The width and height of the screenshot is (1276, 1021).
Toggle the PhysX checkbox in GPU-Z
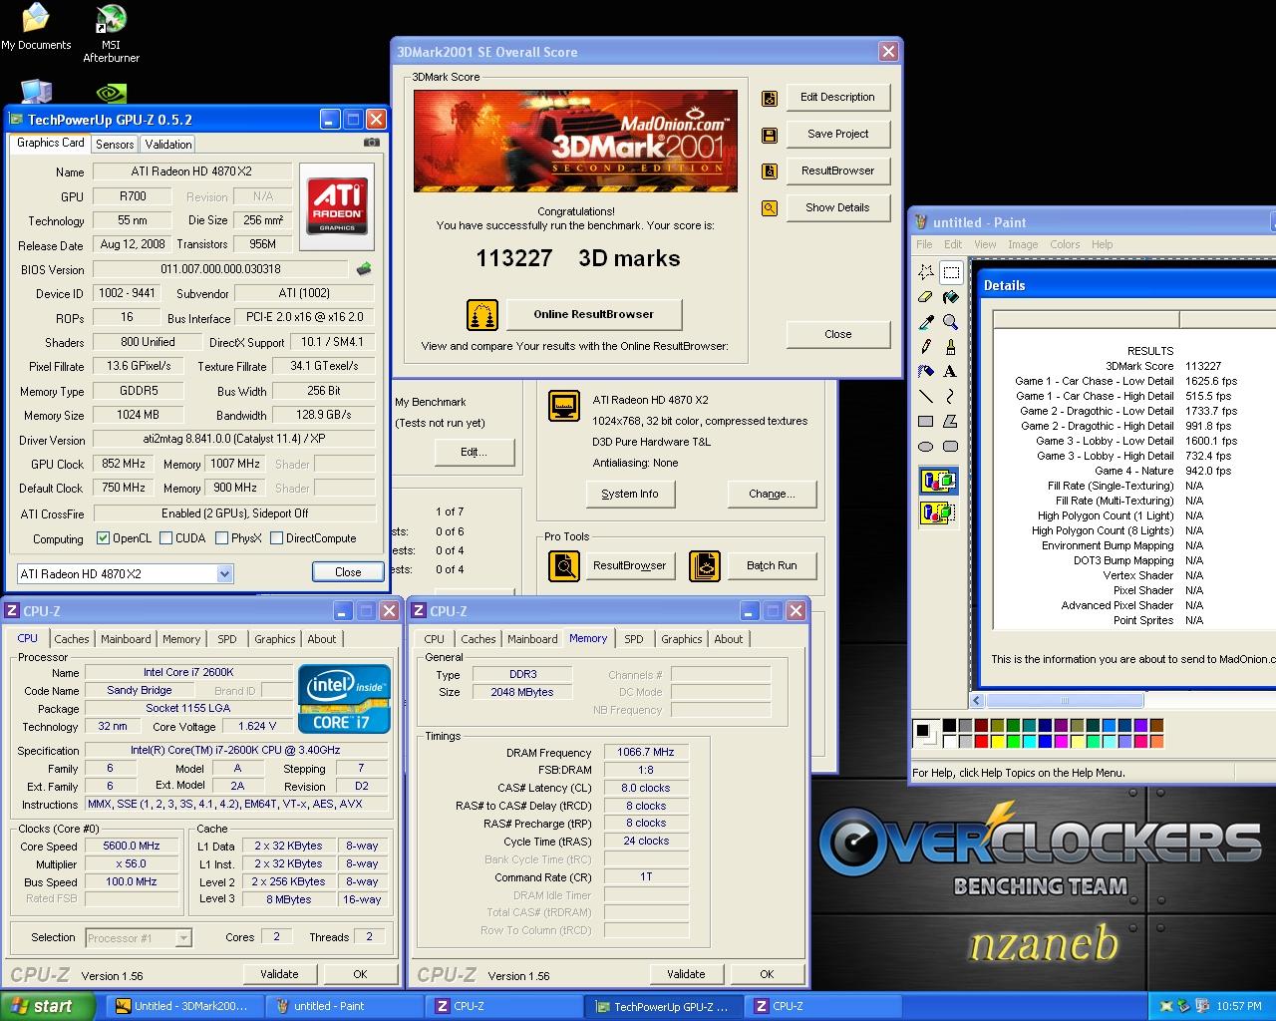(221, 538)
